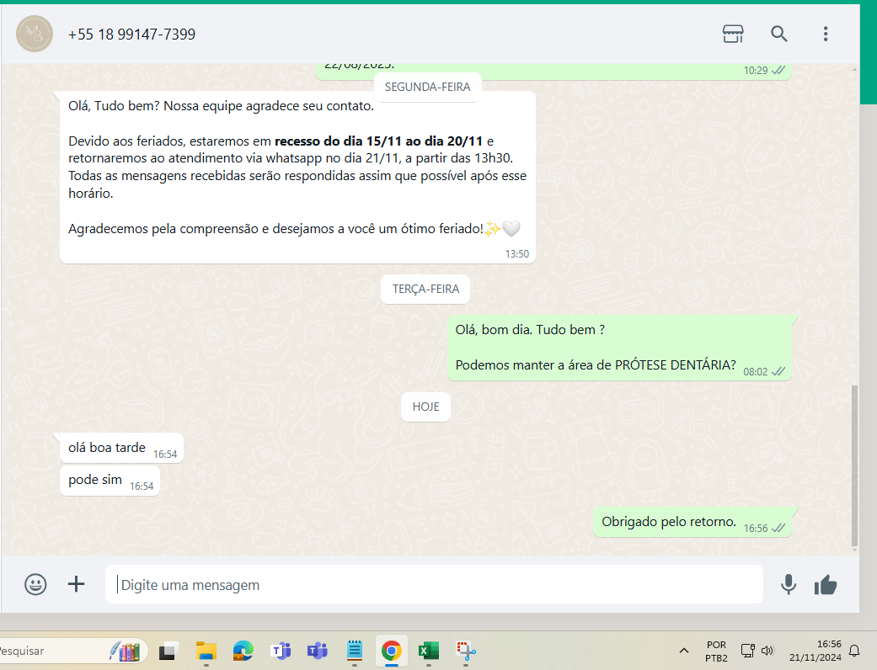
Task: Click the 13:50 timestamp on received message
Action: point(516,254)
